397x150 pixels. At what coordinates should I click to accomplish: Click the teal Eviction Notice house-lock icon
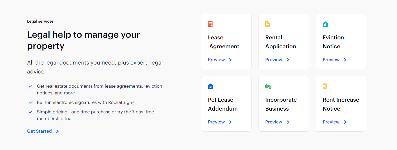(325, 24)
